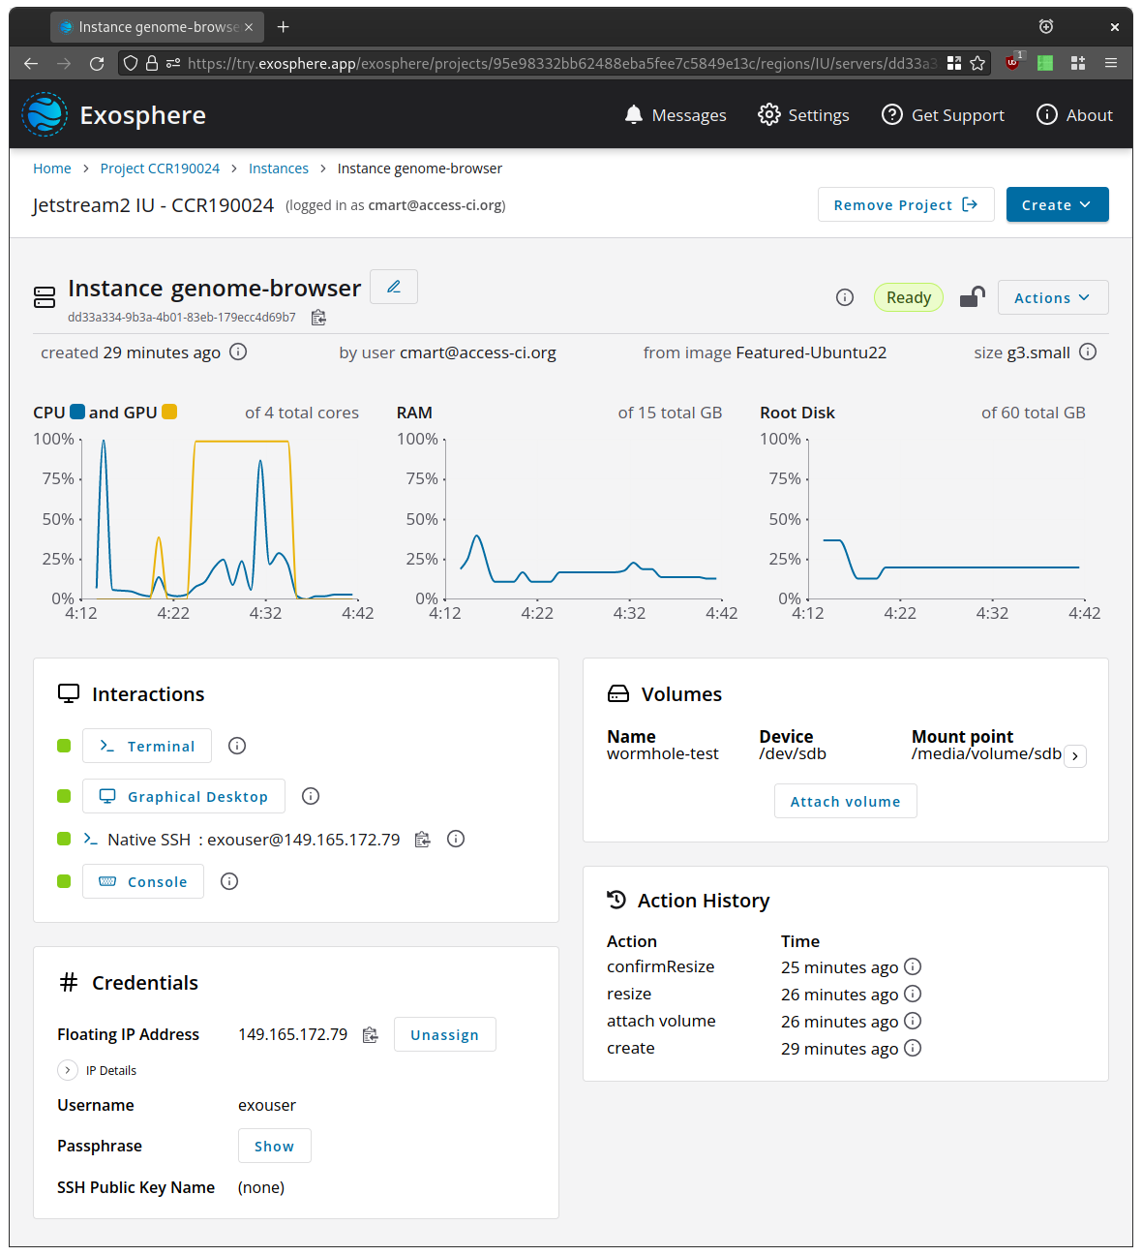Click info icon beside Native SSH
Image resolution: width=1142 pixels, height=1256 pixels.
pos(456,839)
